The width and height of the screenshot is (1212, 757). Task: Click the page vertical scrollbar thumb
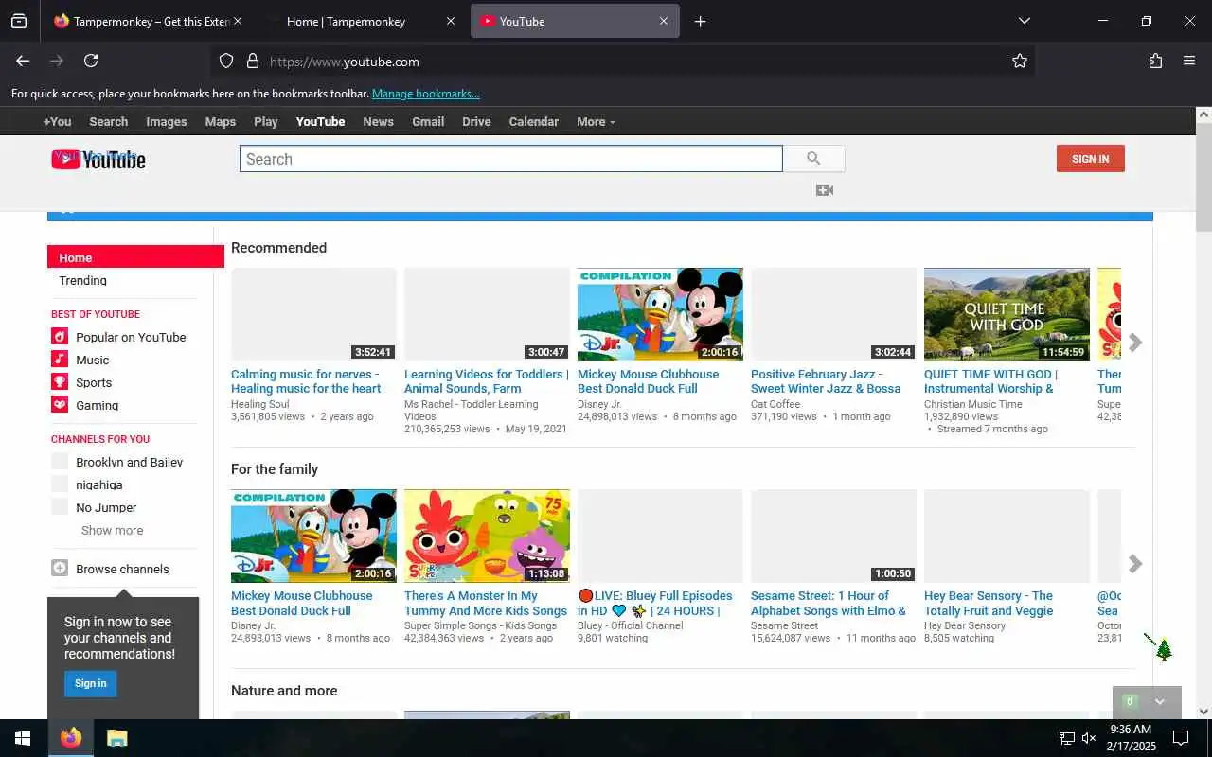(x=1203, y=177)
